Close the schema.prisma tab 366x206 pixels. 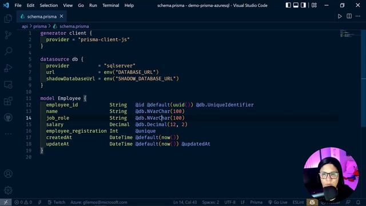(x=61, y=17)
